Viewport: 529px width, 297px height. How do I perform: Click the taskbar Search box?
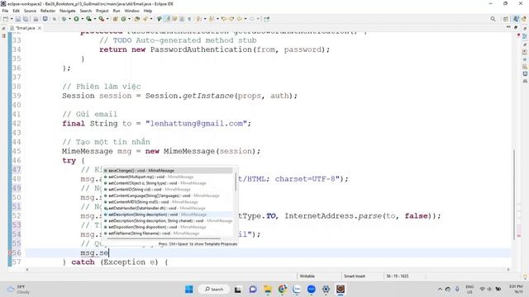point(214,290)
